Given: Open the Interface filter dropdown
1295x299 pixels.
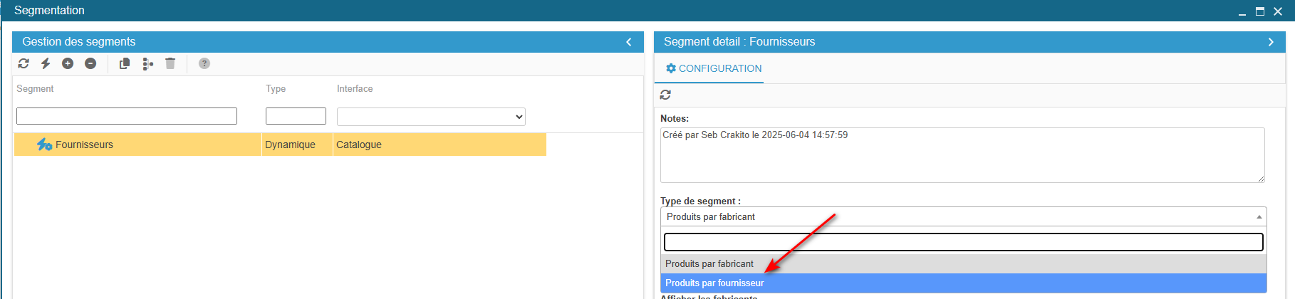Looking at the screenshot, I should point(431,117).
